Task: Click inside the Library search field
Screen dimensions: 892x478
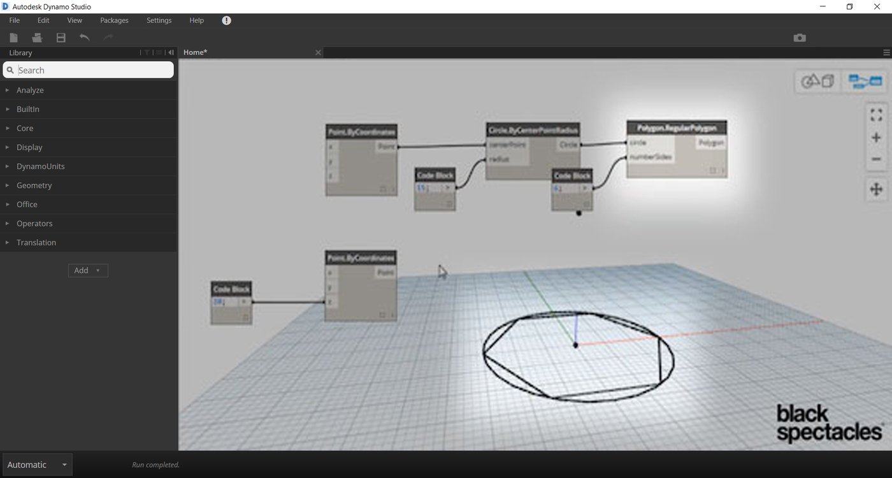Action: pos(89,70)
